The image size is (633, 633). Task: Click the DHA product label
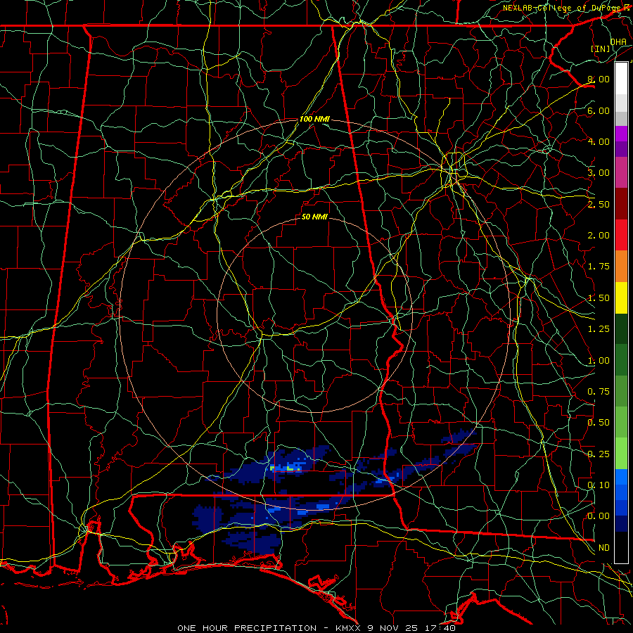[618, 41]
